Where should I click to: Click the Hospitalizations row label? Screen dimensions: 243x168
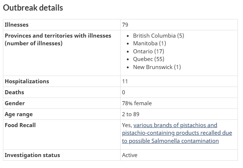pos(27,81)
